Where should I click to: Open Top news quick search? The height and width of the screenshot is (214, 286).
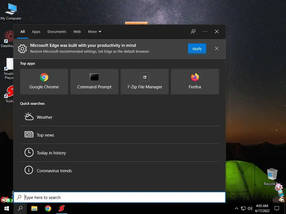click(x=120, y=135)
